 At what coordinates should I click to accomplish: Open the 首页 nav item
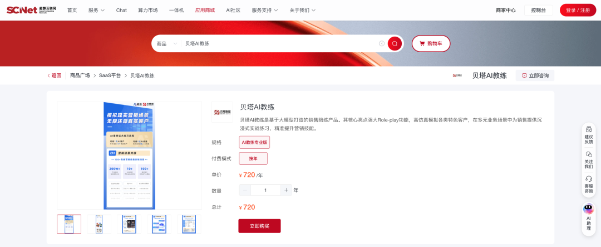click(x=72, y=11)
